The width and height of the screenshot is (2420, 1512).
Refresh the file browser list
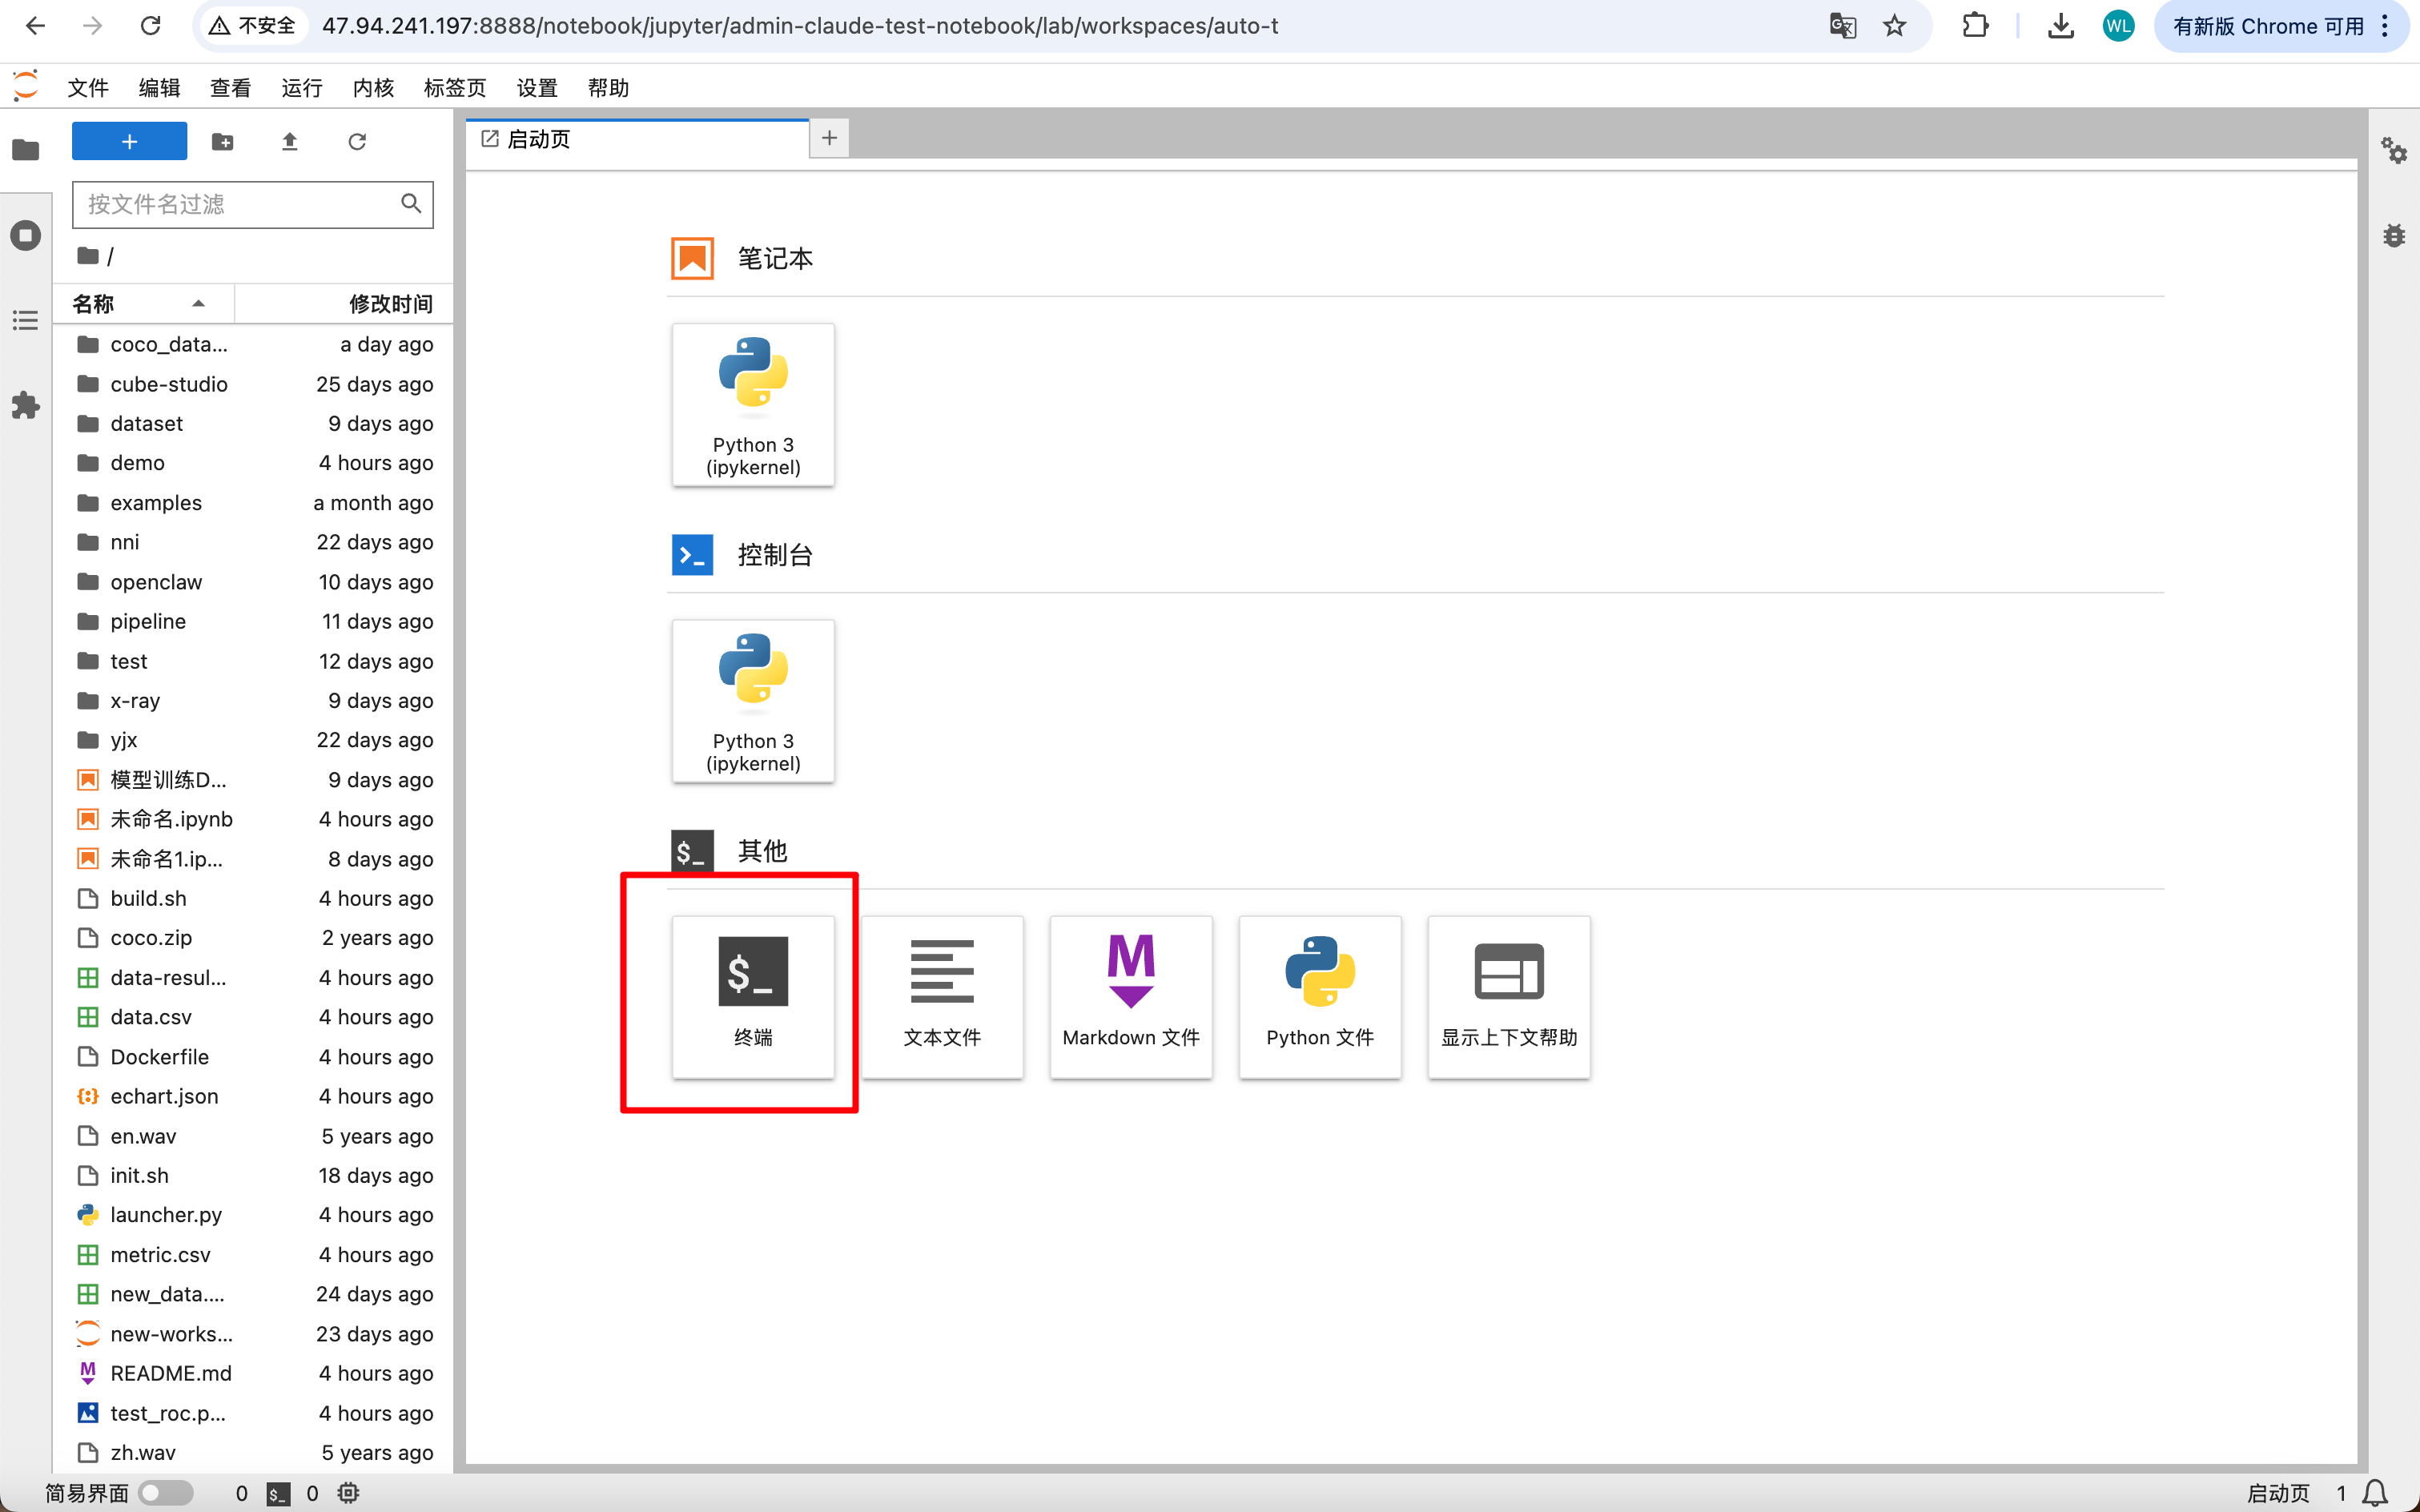click(x=357, y=141)
